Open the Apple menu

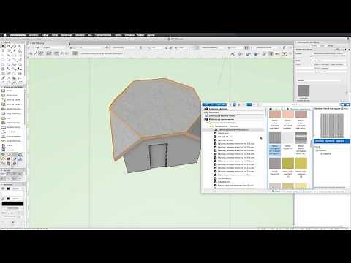(4, 35)
